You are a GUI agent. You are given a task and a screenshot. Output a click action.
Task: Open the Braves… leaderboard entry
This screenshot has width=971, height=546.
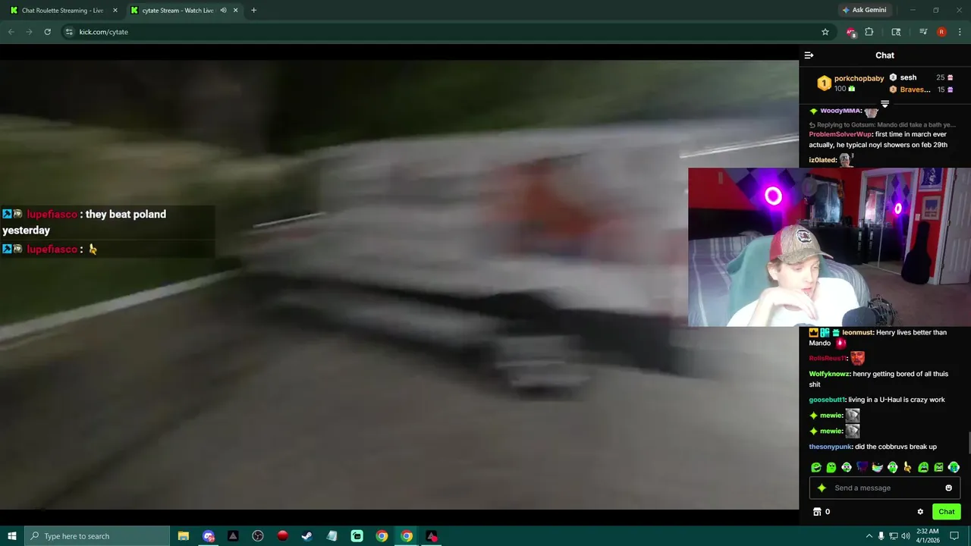pyautogui.click(x=922, y=89)
